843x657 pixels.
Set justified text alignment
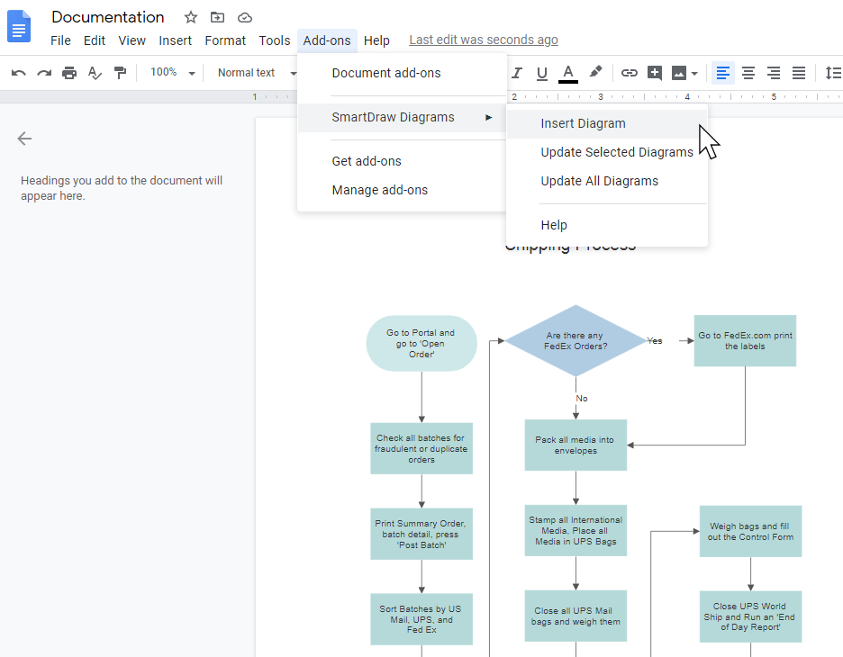click(x=799, y=73)
